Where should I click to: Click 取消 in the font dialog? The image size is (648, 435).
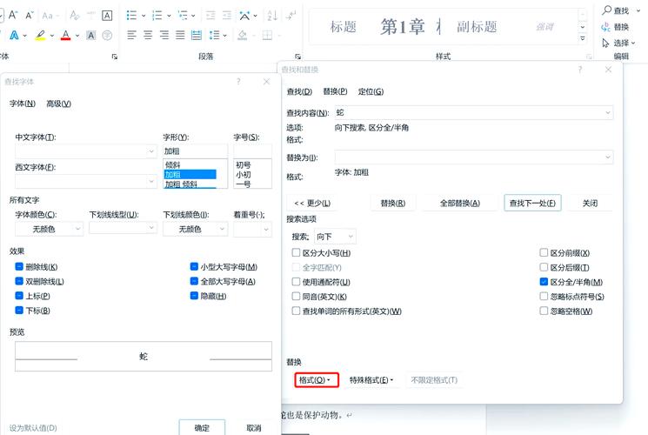coord(254,428)
